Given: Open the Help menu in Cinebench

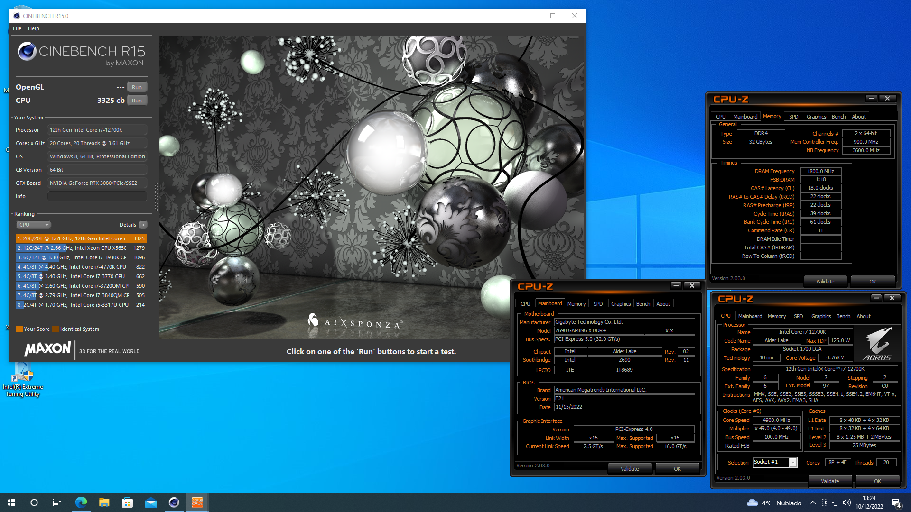Looking at the screenshot, I should tap(33, 28).
